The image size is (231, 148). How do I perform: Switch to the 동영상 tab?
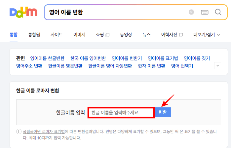126,35
